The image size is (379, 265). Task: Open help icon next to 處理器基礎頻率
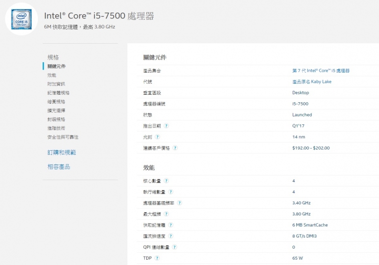coord(179,203)
